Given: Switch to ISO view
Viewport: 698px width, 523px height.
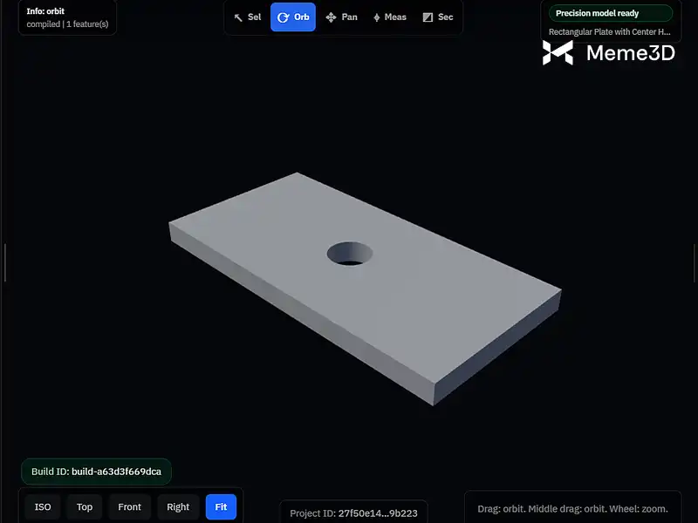Looking at the screenshot, I should pyautogui.click(x=43, y=507).
